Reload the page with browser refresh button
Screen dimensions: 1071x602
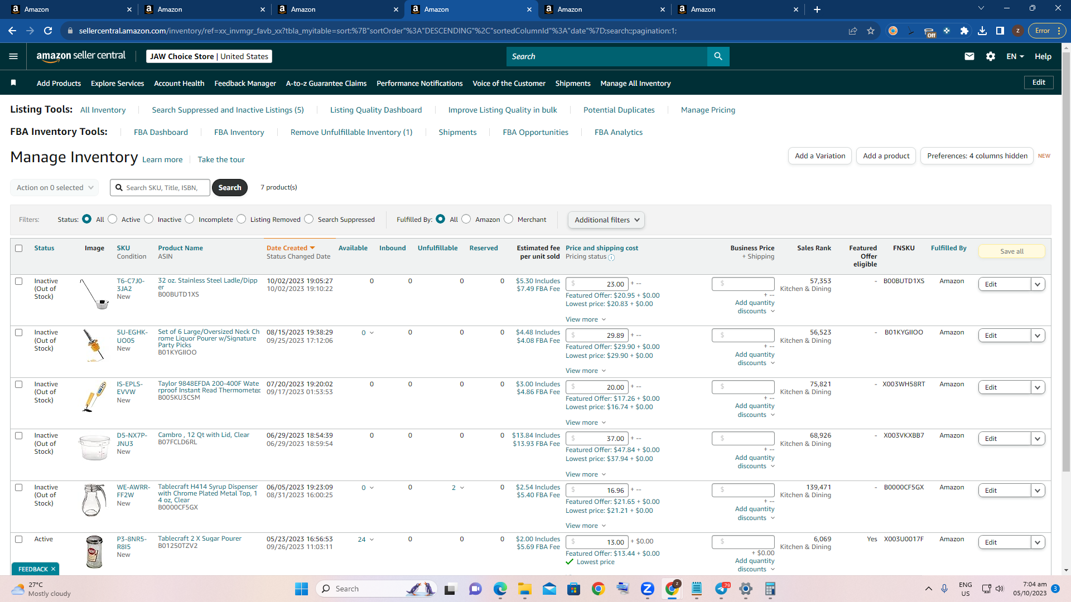pyautogui.click(x=48, y=31)
